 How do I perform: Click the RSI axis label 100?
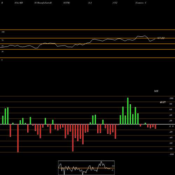coord(3,32)
